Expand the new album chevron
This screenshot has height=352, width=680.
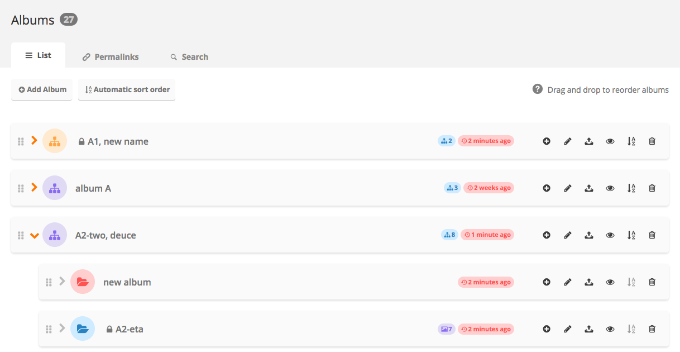pos(62,281)
